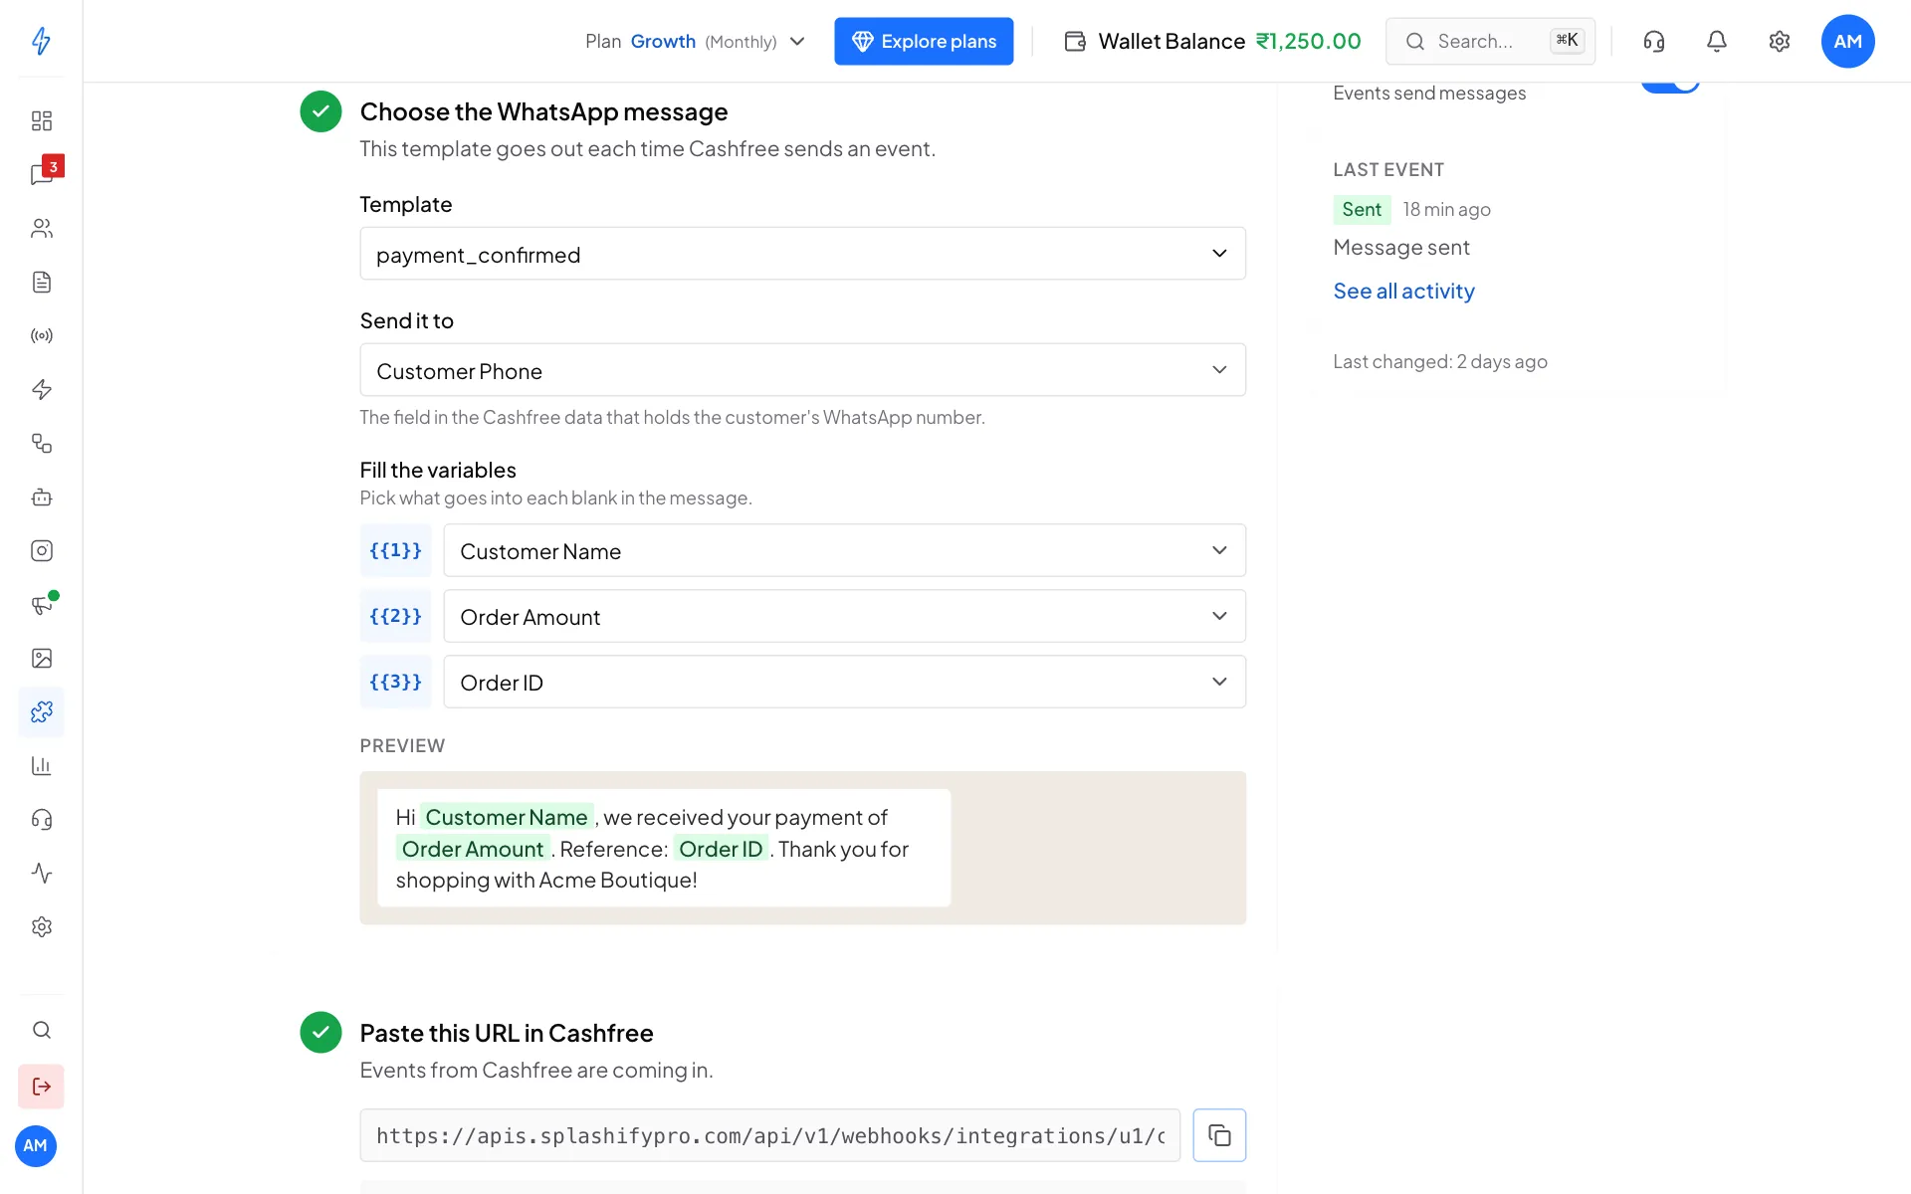This screenshot has width=1911, height=1194.
Task: Open the activity pulse icon in sidebar
Action: [41, 874]
